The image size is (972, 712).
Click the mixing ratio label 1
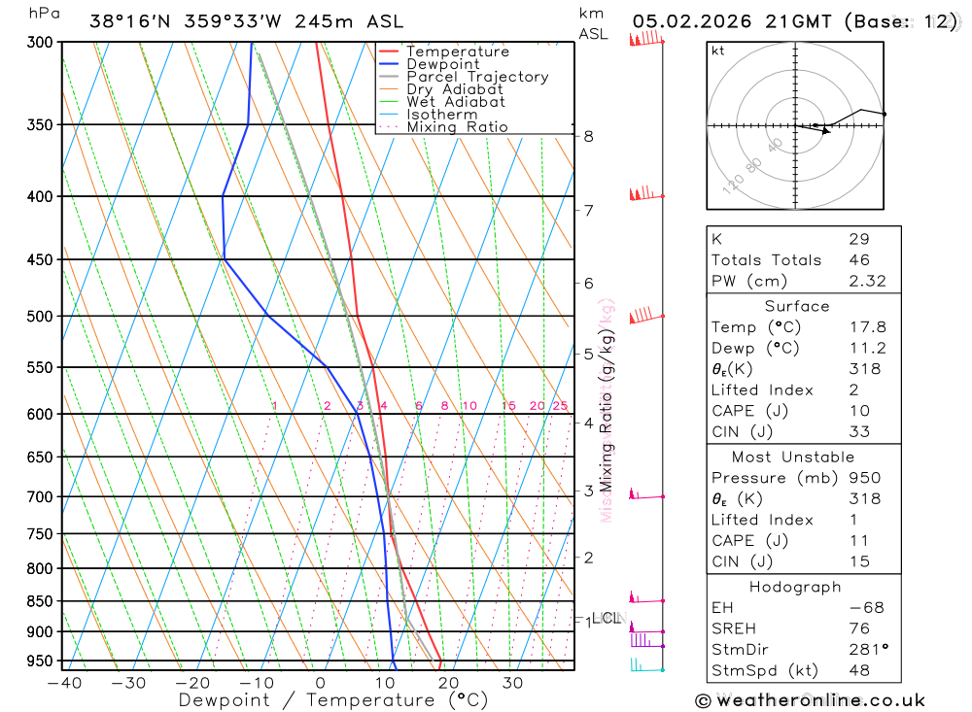275,406
